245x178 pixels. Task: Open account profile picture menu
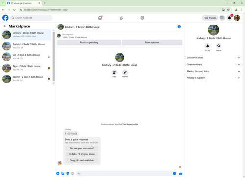click(237, 18)
